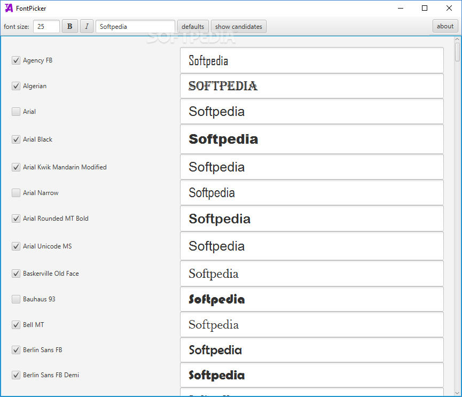This screenshot has height=397, width=462.
Task: Click the Bauhaus 93 preview box
Action: click(312, 299)
